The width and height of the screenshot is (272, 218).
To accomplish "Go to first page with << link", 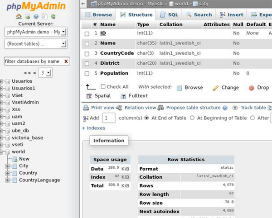I will [x=27, y=73].
